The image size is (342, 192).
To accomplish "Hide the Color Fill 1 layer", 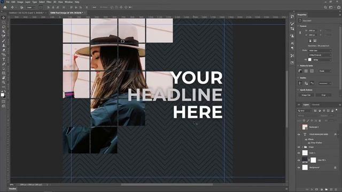I will point(299,160).
